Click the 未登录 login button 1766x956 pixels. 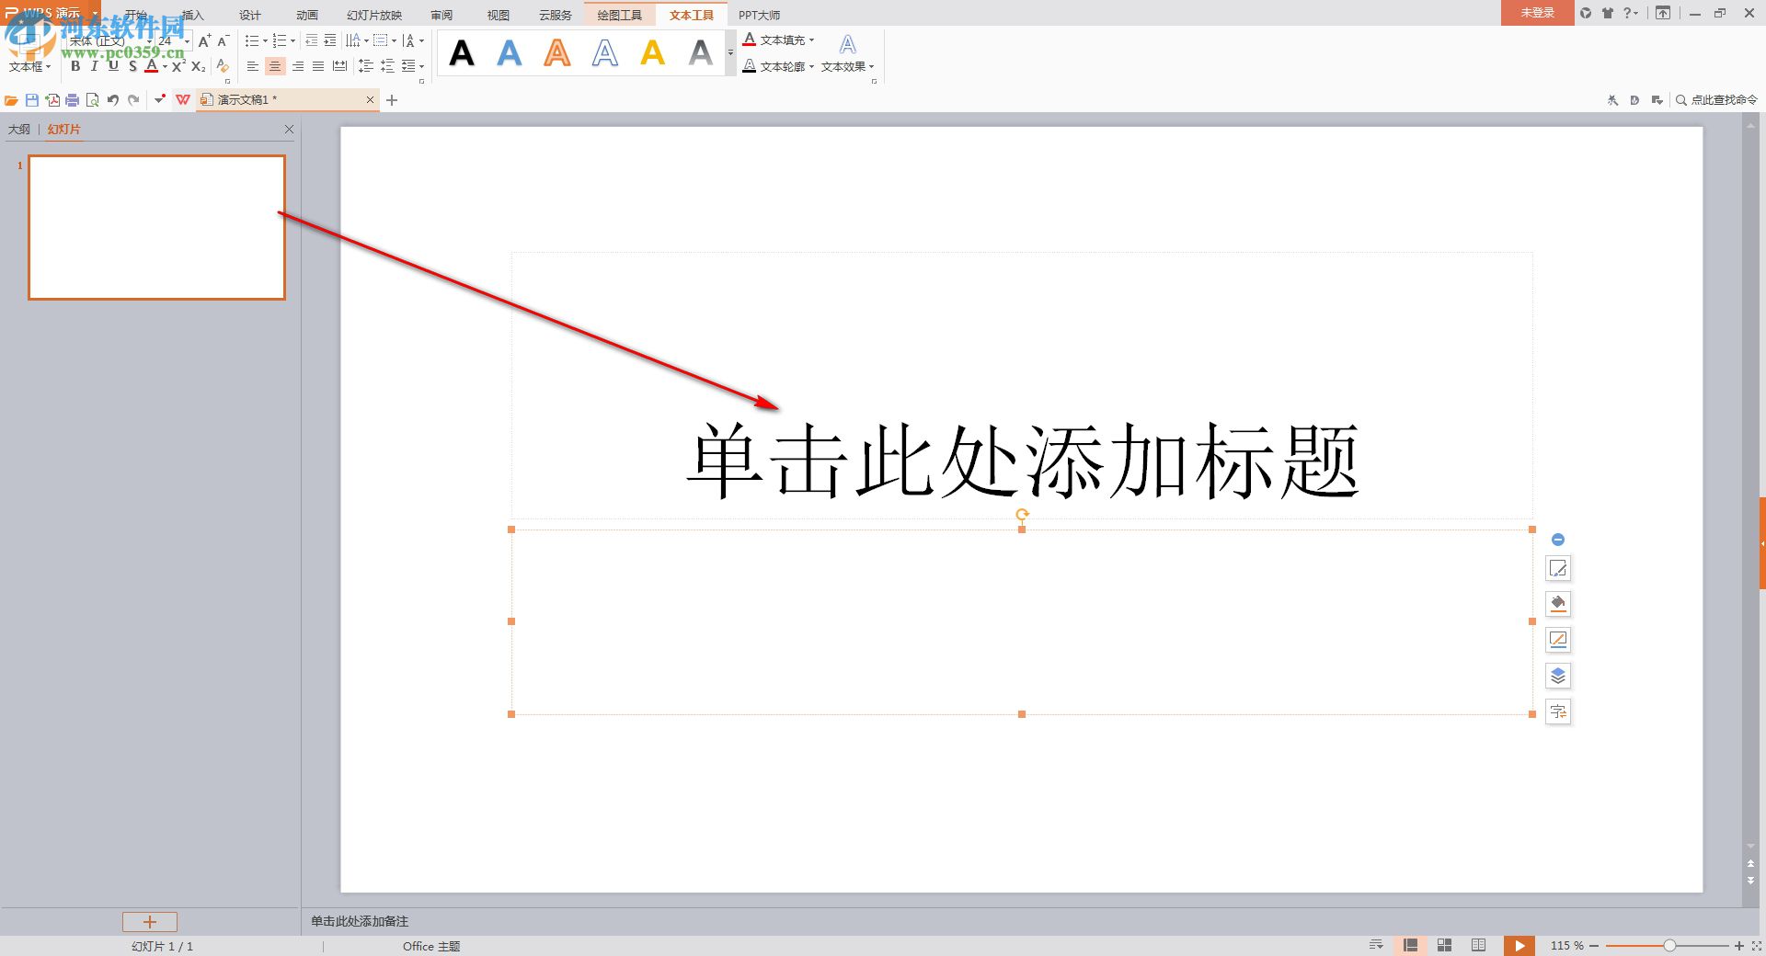pos(1536,13)
